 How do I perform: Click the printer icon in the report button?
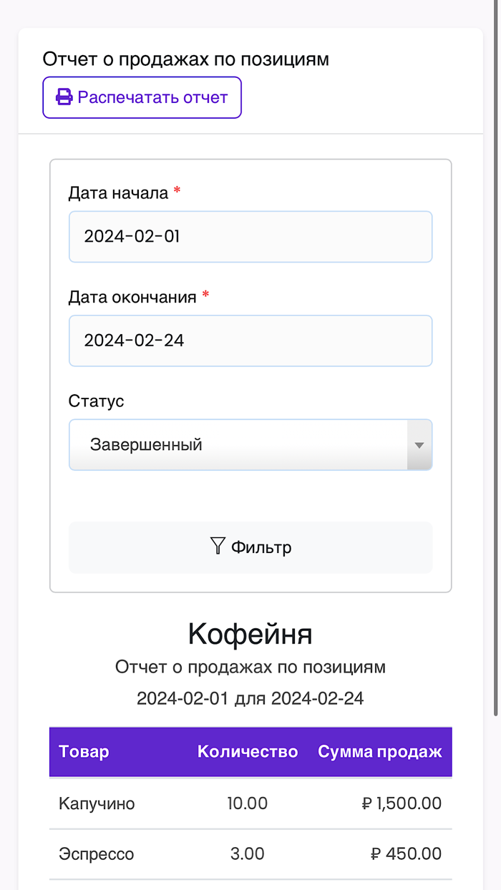62,97
